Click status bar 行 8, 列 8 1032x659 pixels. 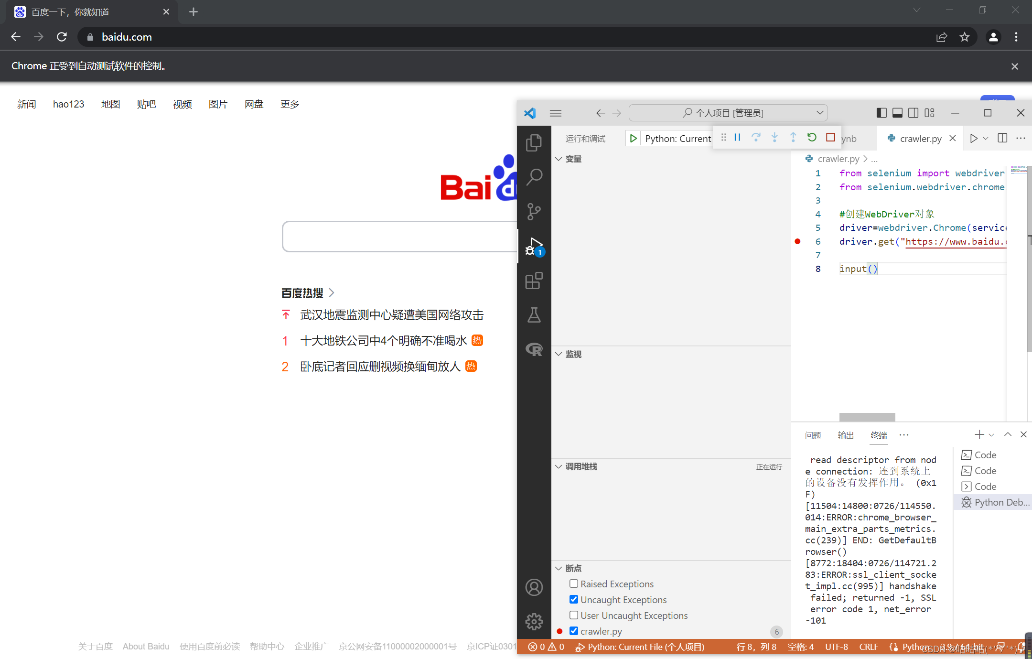coord(756,647)
